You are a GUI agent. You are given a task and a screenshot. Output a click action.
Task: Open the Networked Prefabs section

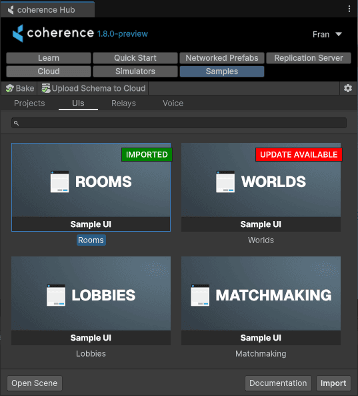222,58
